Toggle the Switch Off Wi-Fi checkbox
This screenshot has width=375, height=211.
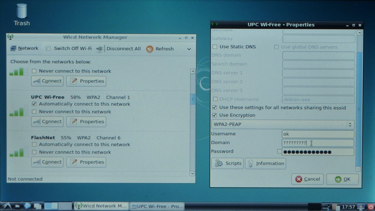[x=48, y=49]
